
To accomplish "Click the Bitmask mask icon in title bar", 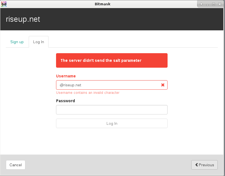I will [x=4, y=4].
